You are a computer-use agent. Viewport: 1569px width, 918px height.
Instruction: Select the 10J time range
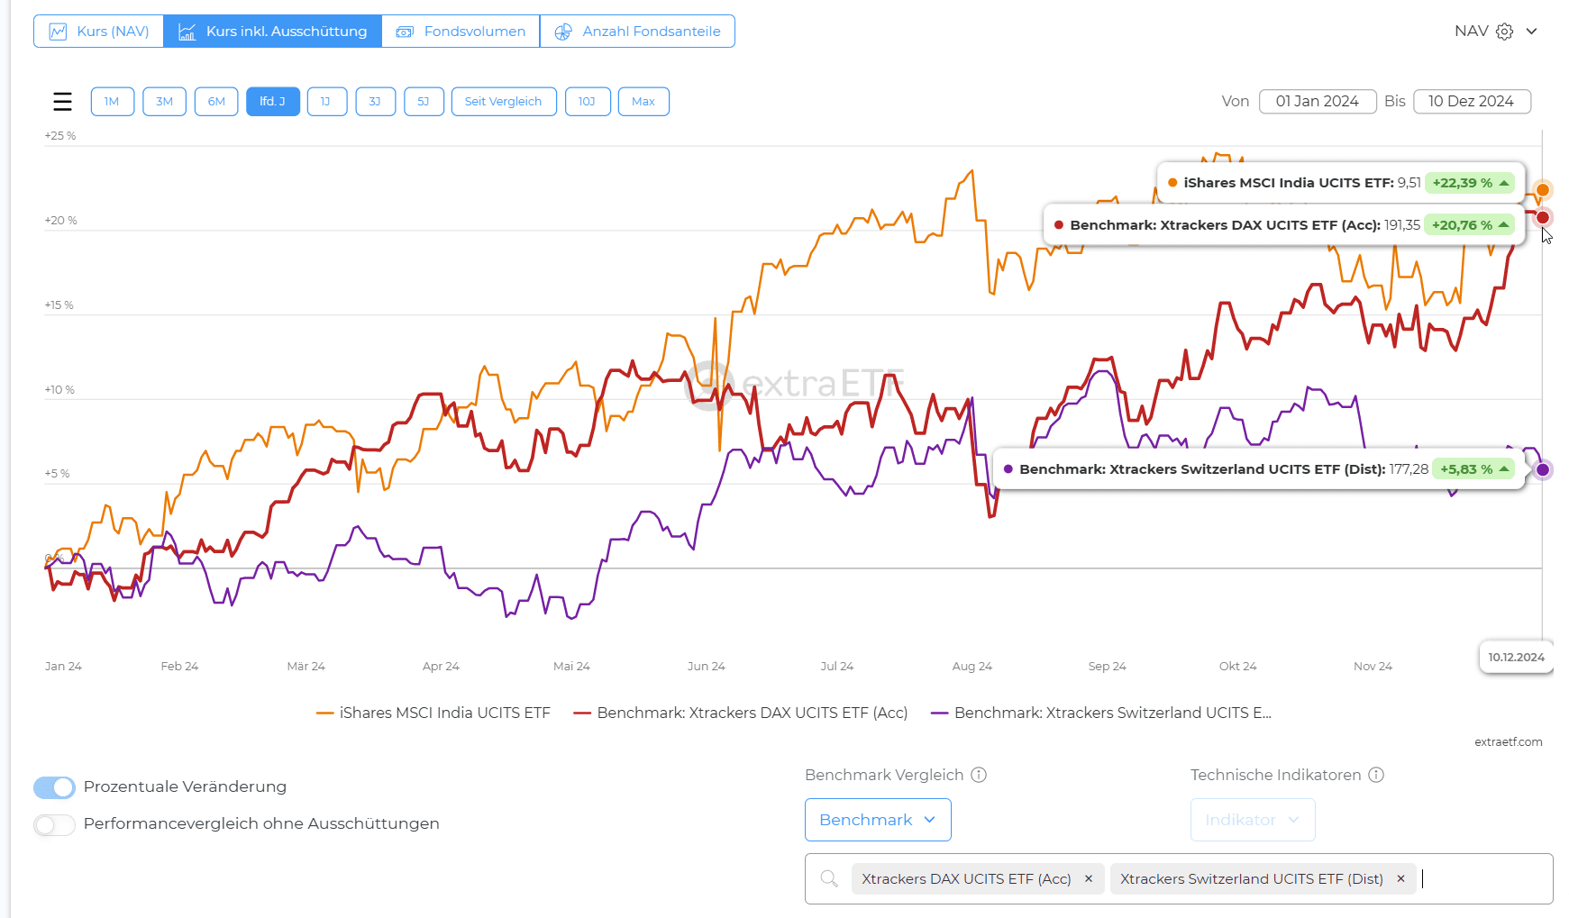click(x=588, y=102)
